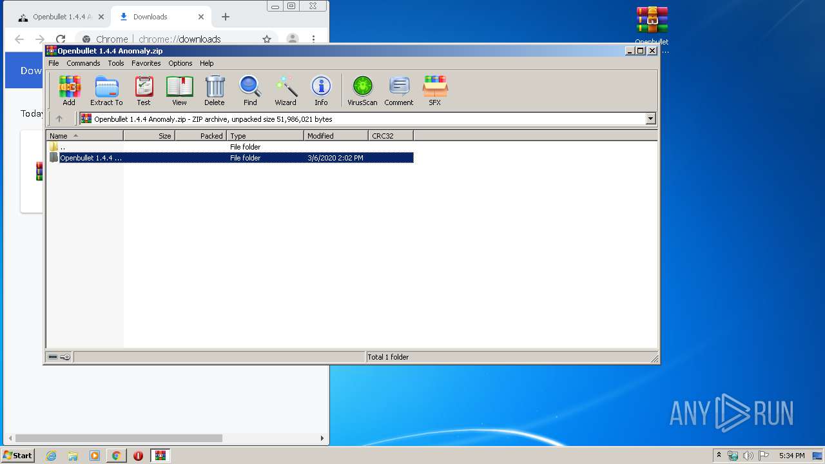Viewport: 825px width, 464px height.
Task: Click the volume tray icon
Action: [x=748, y=456]
